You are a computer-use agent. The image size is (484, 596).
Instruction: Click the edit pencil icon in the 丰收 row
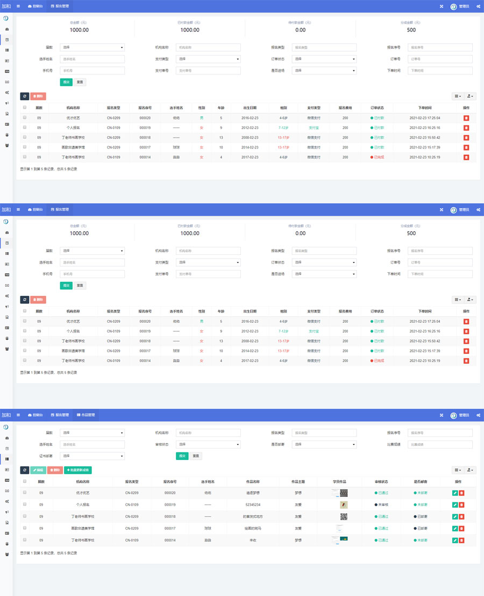[x=455, y=540]
